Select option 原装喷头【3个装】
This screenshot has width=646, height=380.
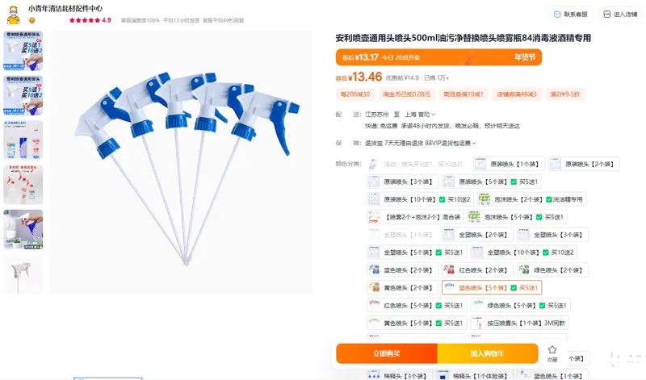click(x=402, y=182)
